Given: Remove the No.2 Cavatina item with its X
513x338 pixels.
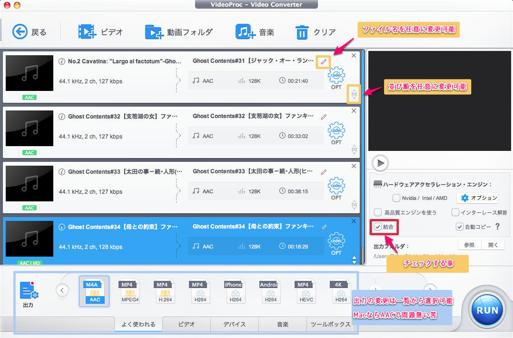Looking at the screenshot, I should (x=354, y=56).
